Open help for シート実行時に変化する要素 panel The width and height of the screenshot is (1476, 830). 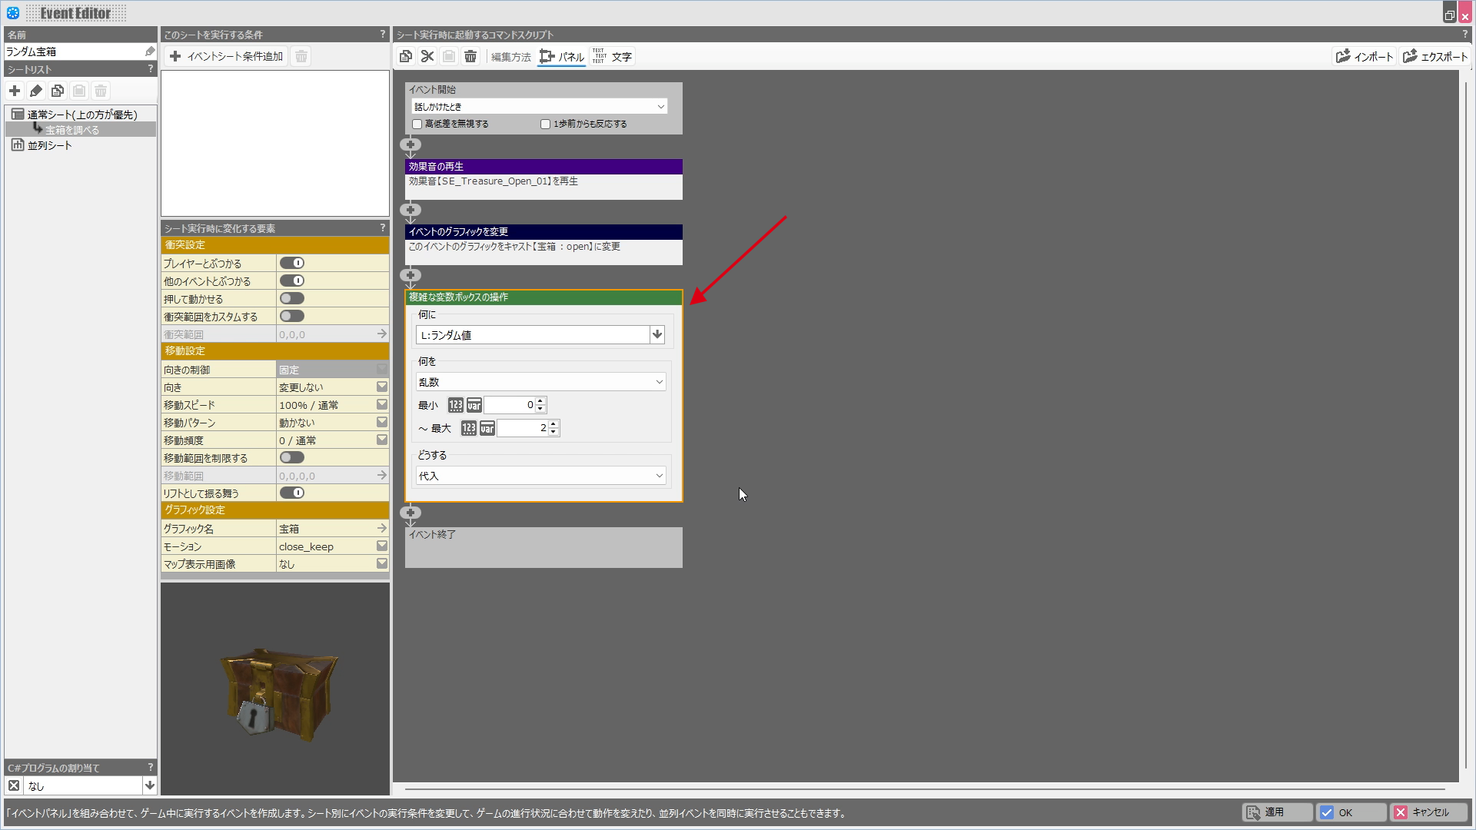click(x=383, y=227)
